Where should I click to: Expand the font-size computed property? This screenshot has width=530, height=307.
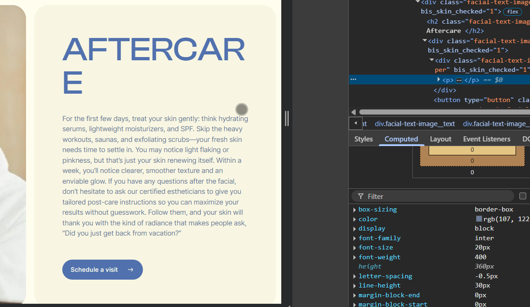tap(355, 248)
